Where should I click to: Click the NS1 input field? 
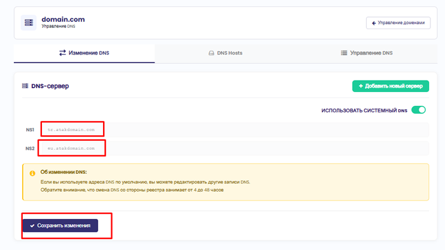coord(235,129)
